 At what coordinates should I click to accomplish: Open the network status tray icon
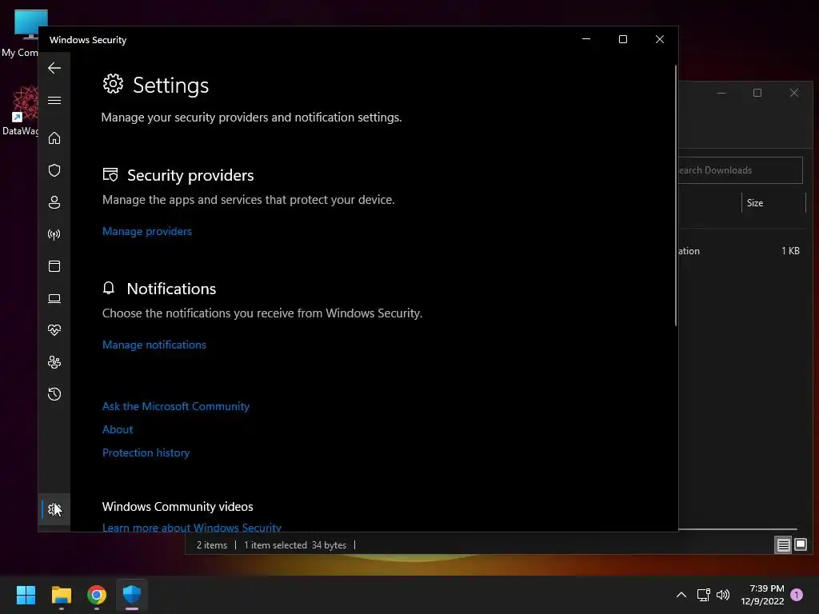pos(704,595)
